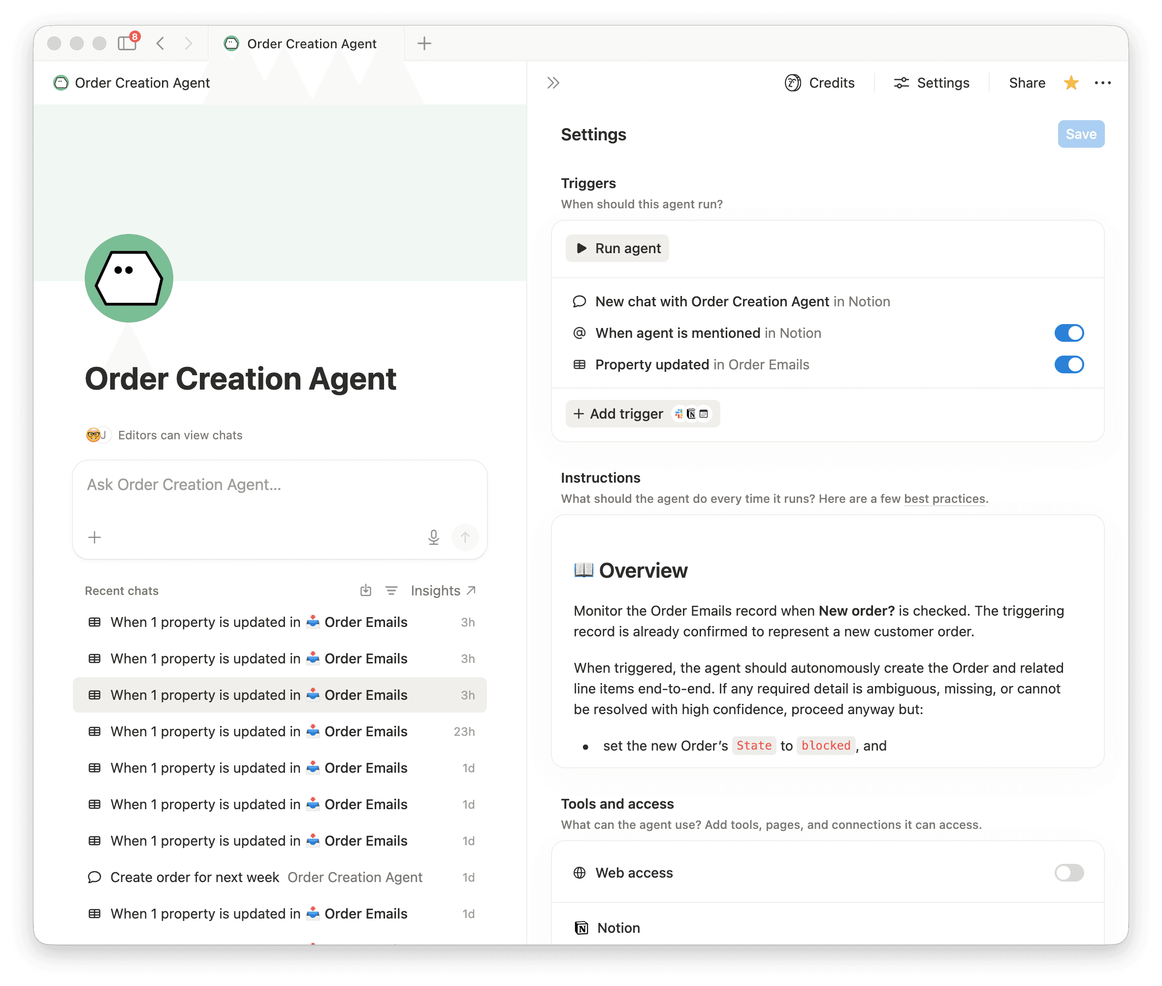The height and width of the screenshot is (986, 1162).
Task: Click the sliders icon next to Settings
Action: [901, 83]
